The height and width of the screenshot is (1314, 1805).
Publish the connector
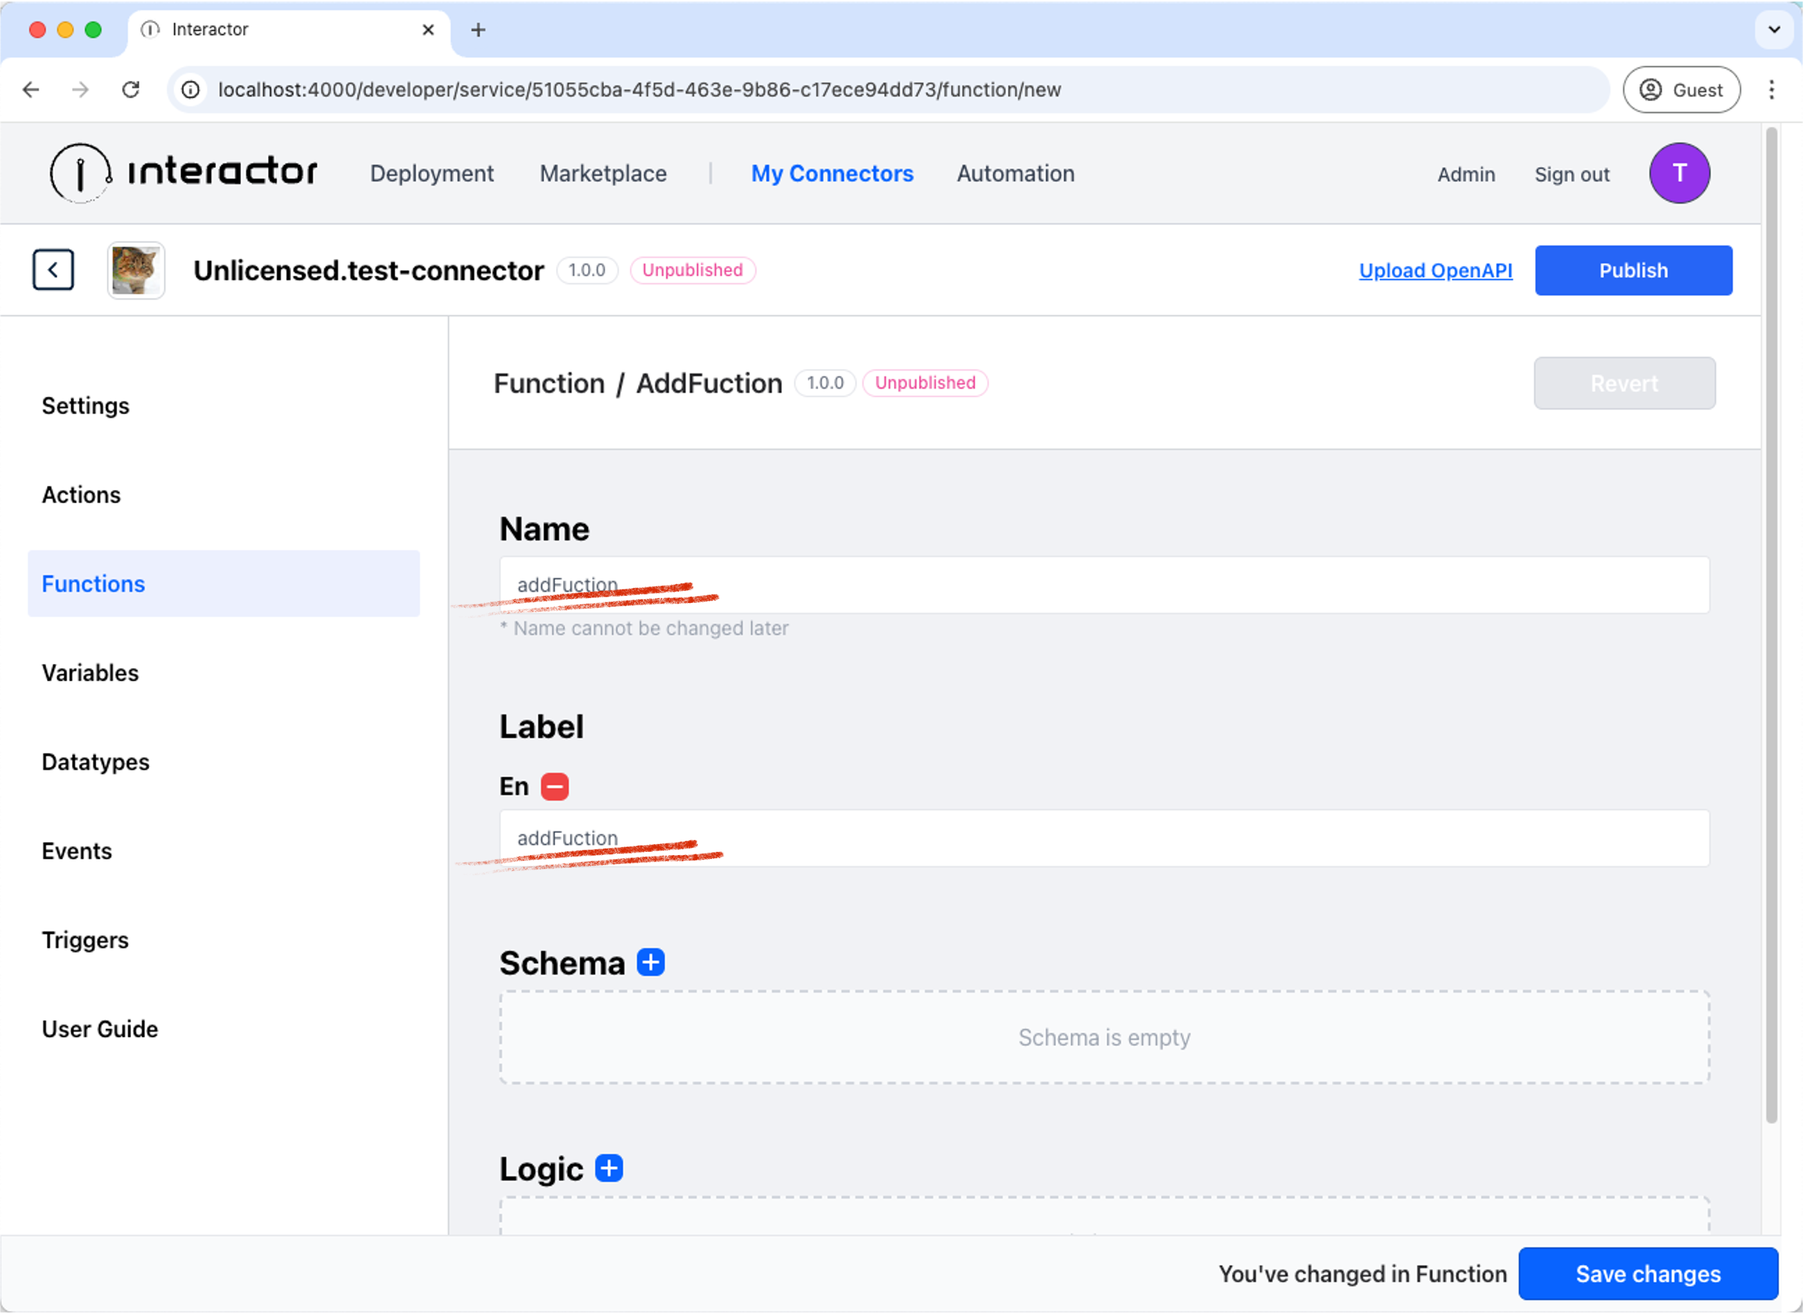point(1634,271)
